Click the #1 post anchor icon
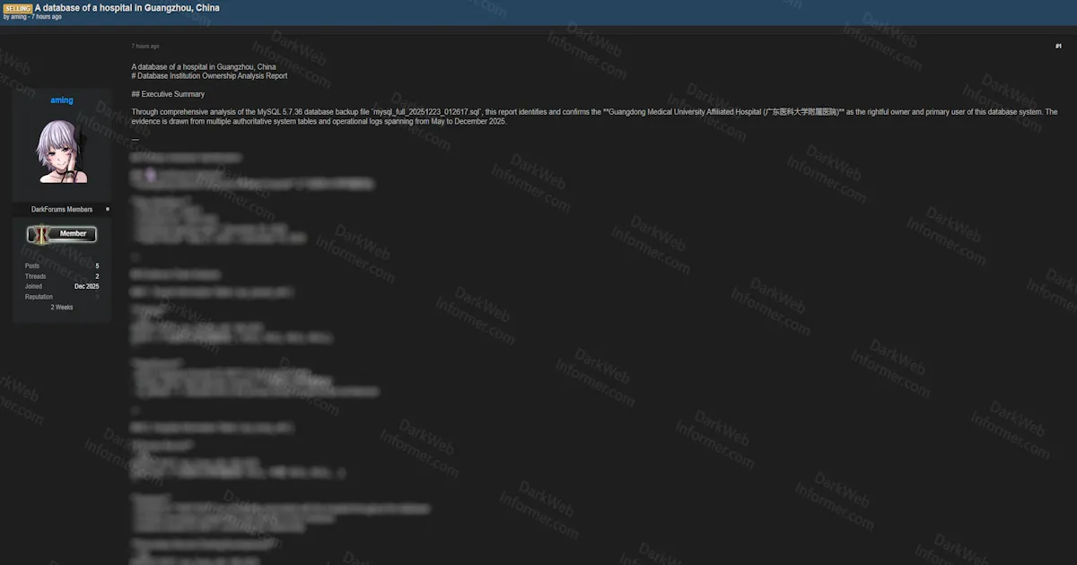The height and width of the screenshot is (565, 1077). (x=1057, y=45)
